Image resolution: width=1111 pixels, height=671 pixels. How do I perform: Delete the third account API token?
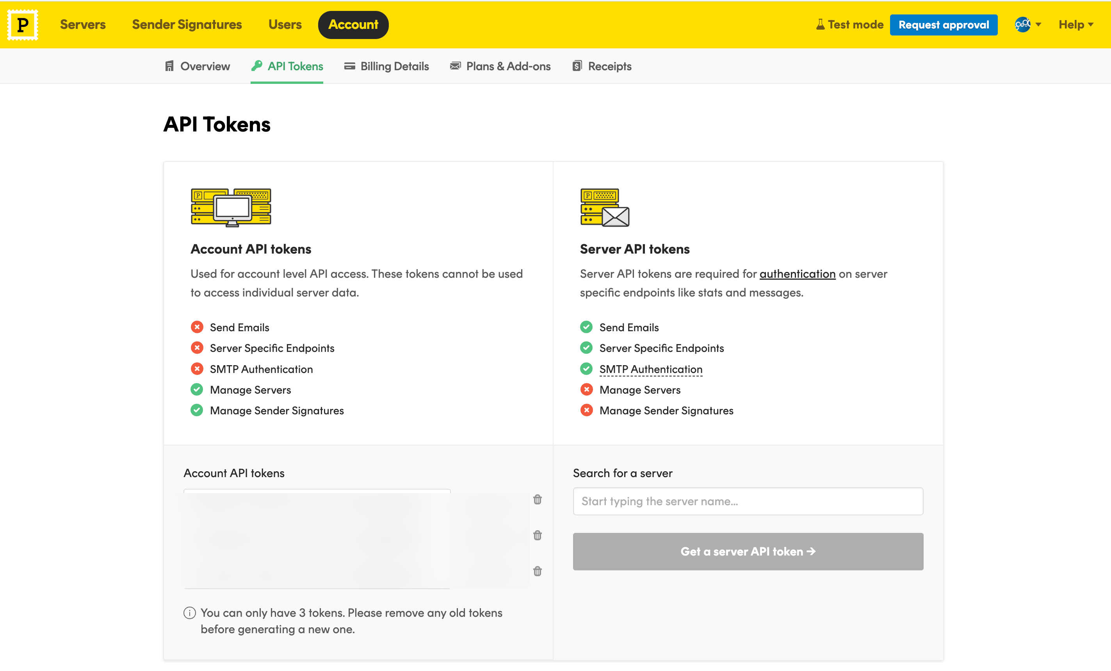537,572
